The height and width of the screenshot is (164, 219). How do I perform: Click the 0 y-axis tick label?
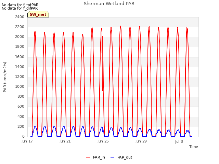[x=23, y=137]
